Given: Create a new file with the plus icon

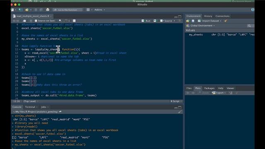Looking at the screenshot, I should point(12,10).
